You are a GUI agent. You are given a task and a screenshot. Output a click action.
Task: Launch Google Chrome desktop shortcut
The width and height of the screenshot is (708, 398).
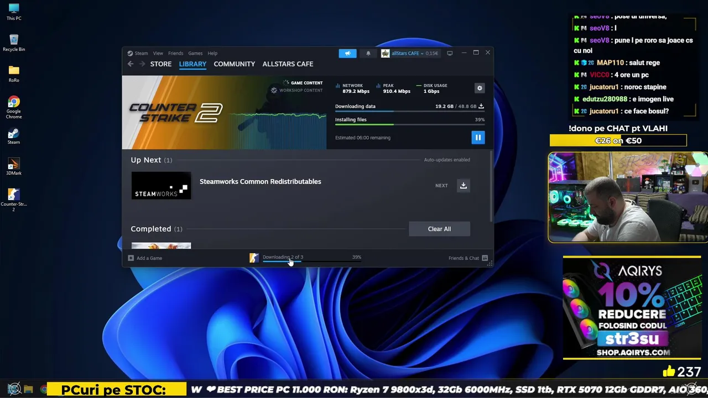[x=14, y=107]
